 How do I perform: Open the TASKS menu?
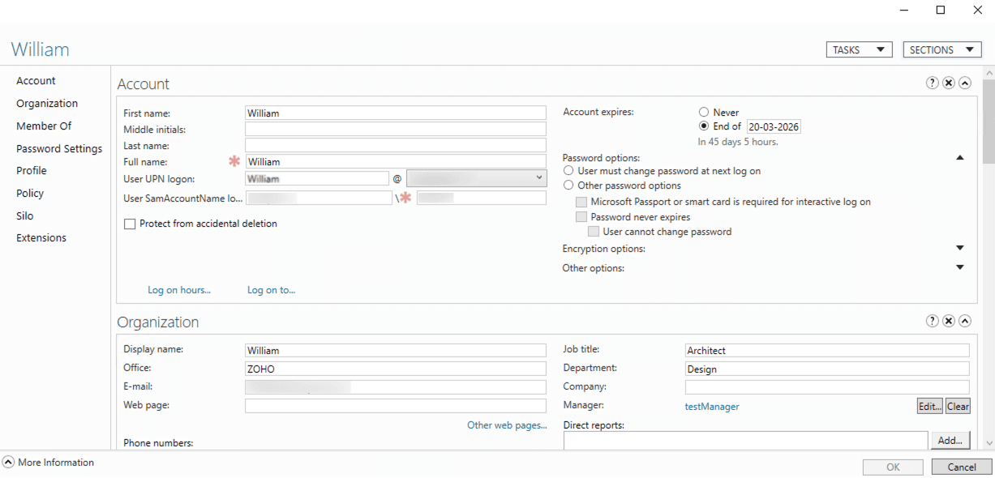point(859,49)
